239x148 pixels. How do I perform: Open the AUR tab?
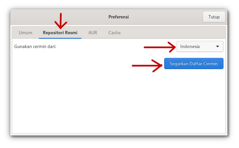[x=93, y=33]
